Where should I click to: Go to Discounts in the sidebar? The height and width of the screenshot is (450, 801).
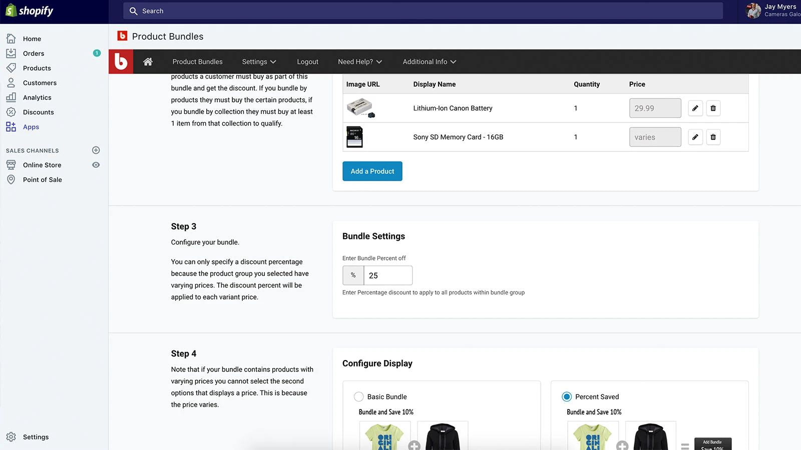[38, 112]
